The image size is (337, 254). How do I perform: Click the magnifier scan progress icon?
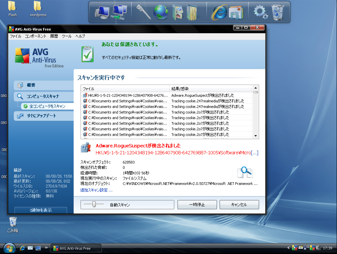[x=245, y=172]
